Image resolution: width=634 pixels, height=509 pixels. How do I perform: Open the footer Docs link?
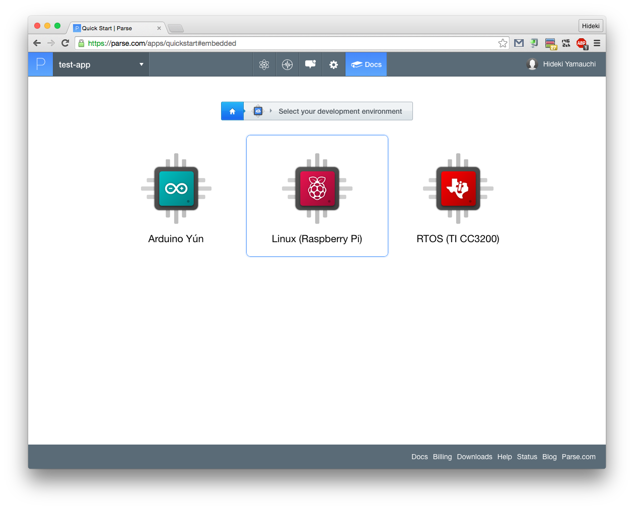pos(419,457)
